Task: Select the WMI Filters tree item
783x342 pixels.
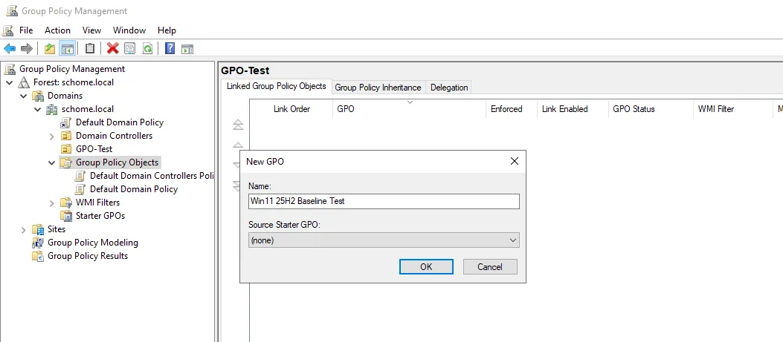Action: tap(98, 203)
